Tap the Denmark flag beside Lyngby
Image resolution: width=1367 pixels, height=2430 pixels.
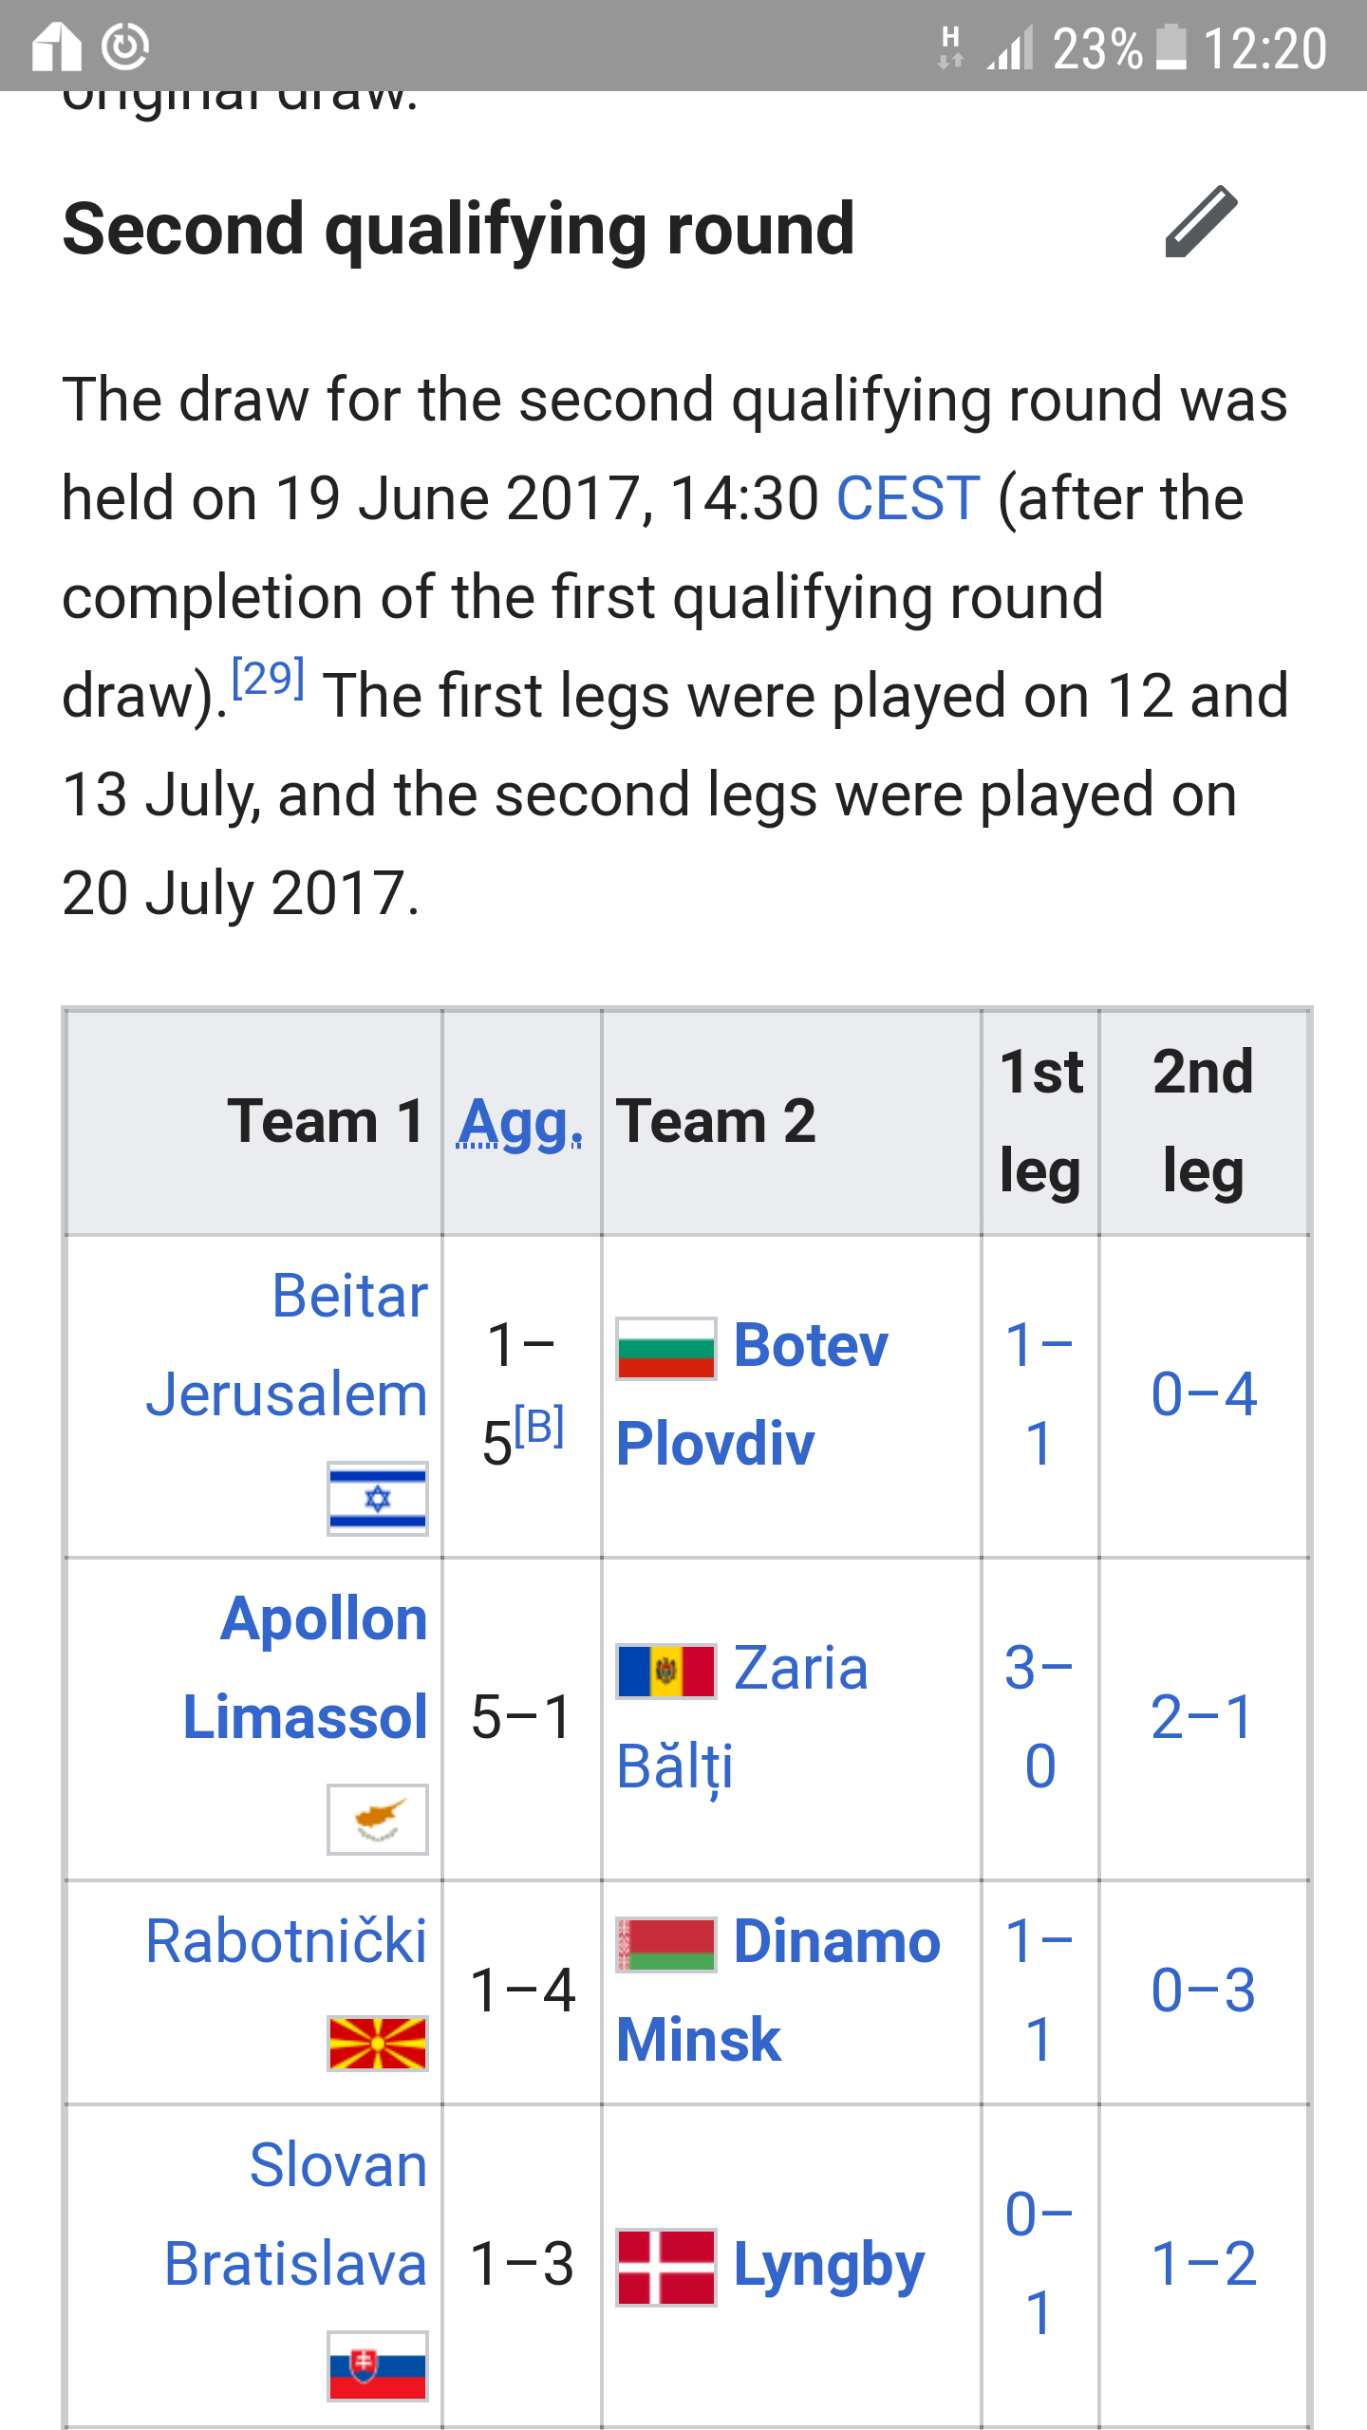[x=665, y=2268]
